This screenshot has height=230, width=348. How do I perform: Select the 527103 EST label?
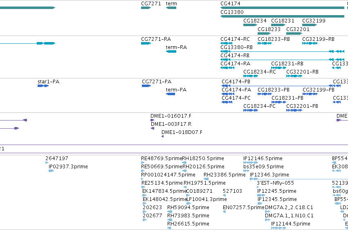[x=232, y=192]
